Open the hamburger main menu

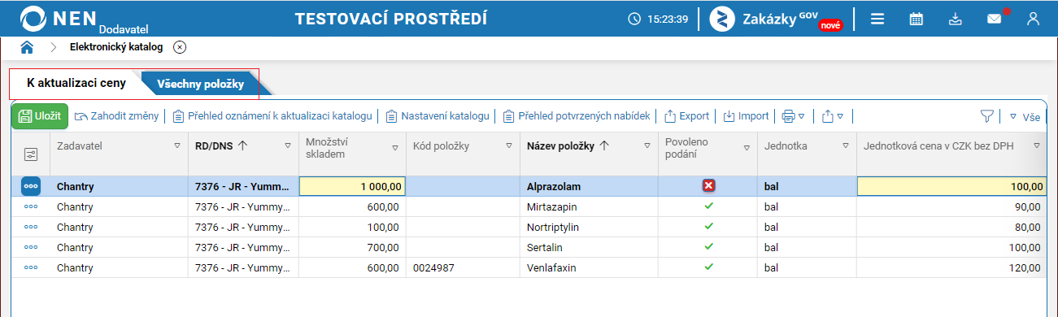(x=877, y=19)
